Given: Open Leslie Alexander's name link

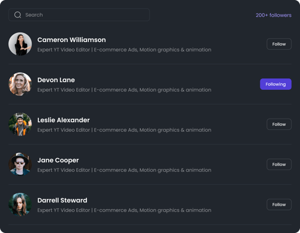Looking at the screenshot, I should click(x=64, y=120).
